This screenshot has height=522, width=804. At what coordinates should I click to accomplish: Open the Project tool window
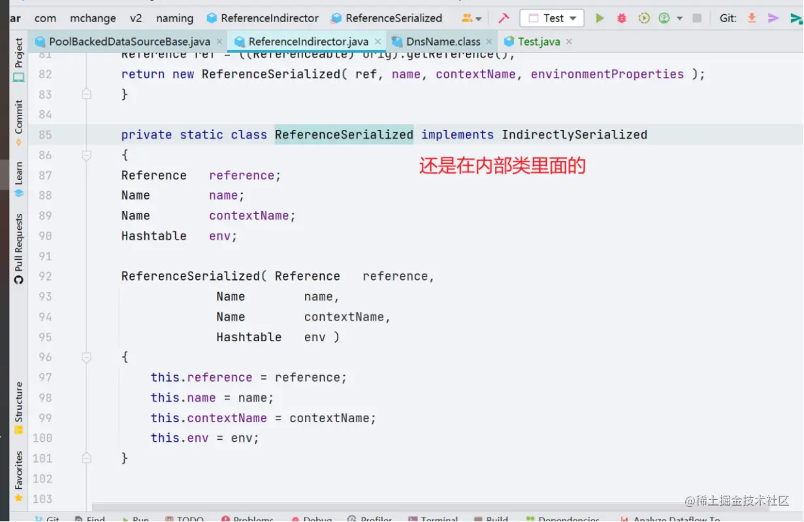[x=19, y=59]
